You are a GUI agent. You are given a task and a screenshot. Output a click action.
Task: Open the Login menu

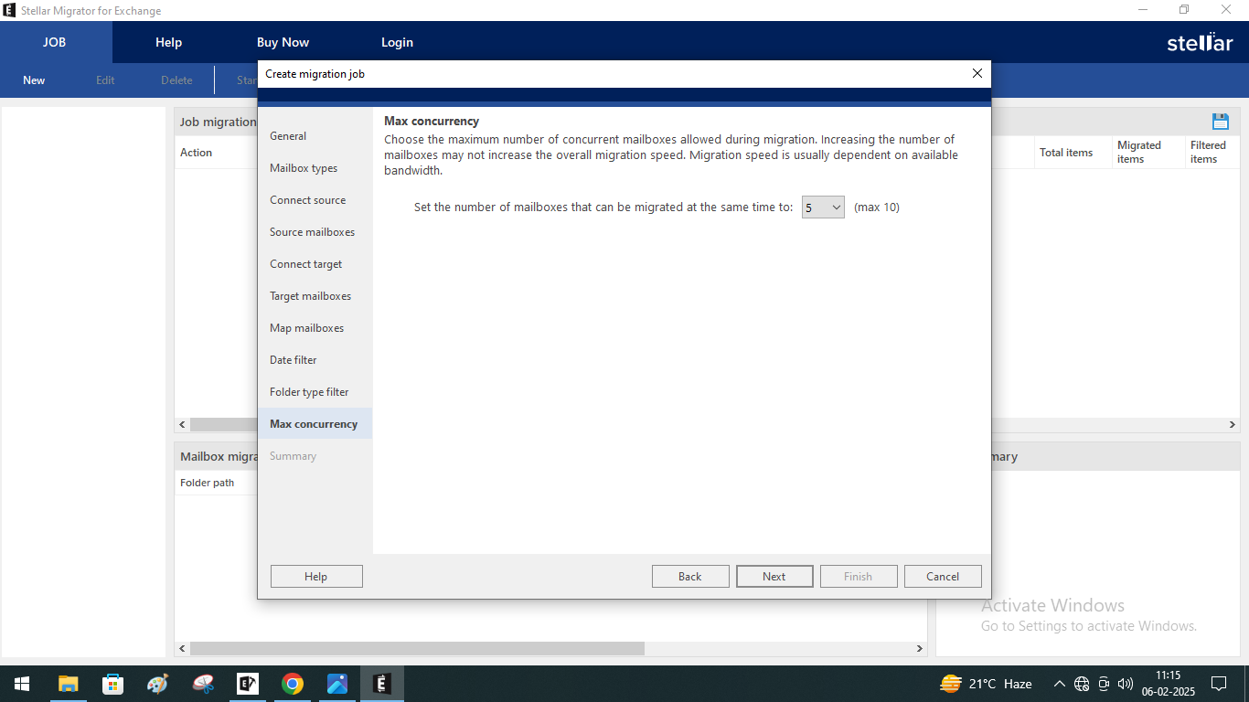pyautogui.click(x=397, y=42)
